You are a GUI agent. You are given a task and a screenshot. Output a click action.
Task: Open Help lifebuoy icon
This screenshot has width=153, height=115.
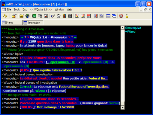121,16
